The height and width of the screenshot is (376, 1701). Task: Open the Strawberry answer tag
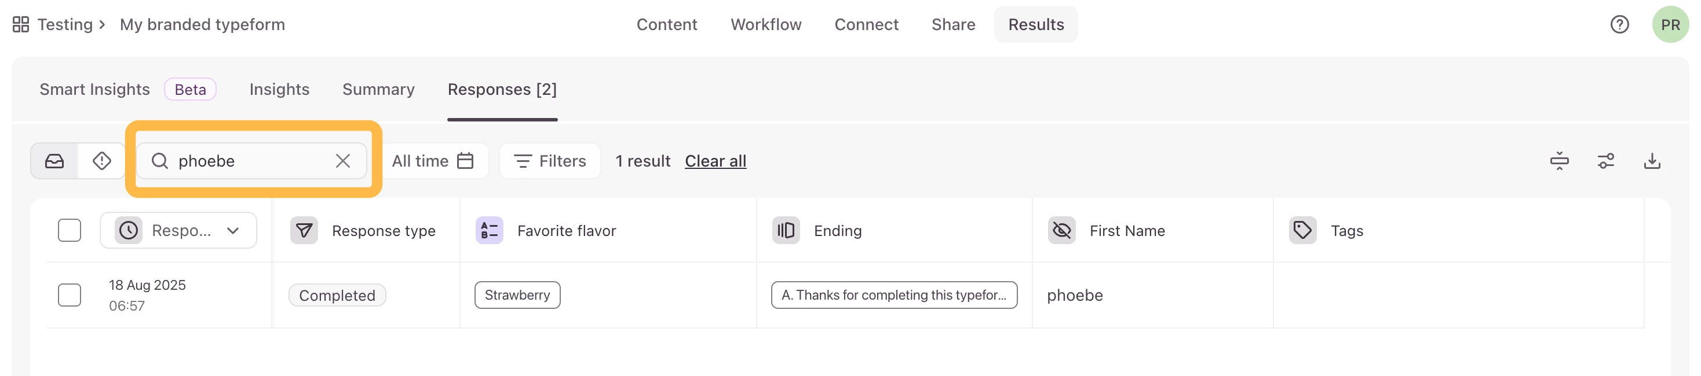(517, 295)
